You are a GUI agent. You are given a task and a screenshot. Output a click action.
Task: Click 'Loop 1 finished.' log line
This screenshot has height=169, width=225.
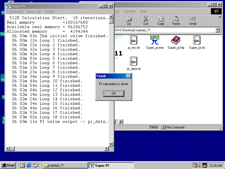tap(46, 40)
